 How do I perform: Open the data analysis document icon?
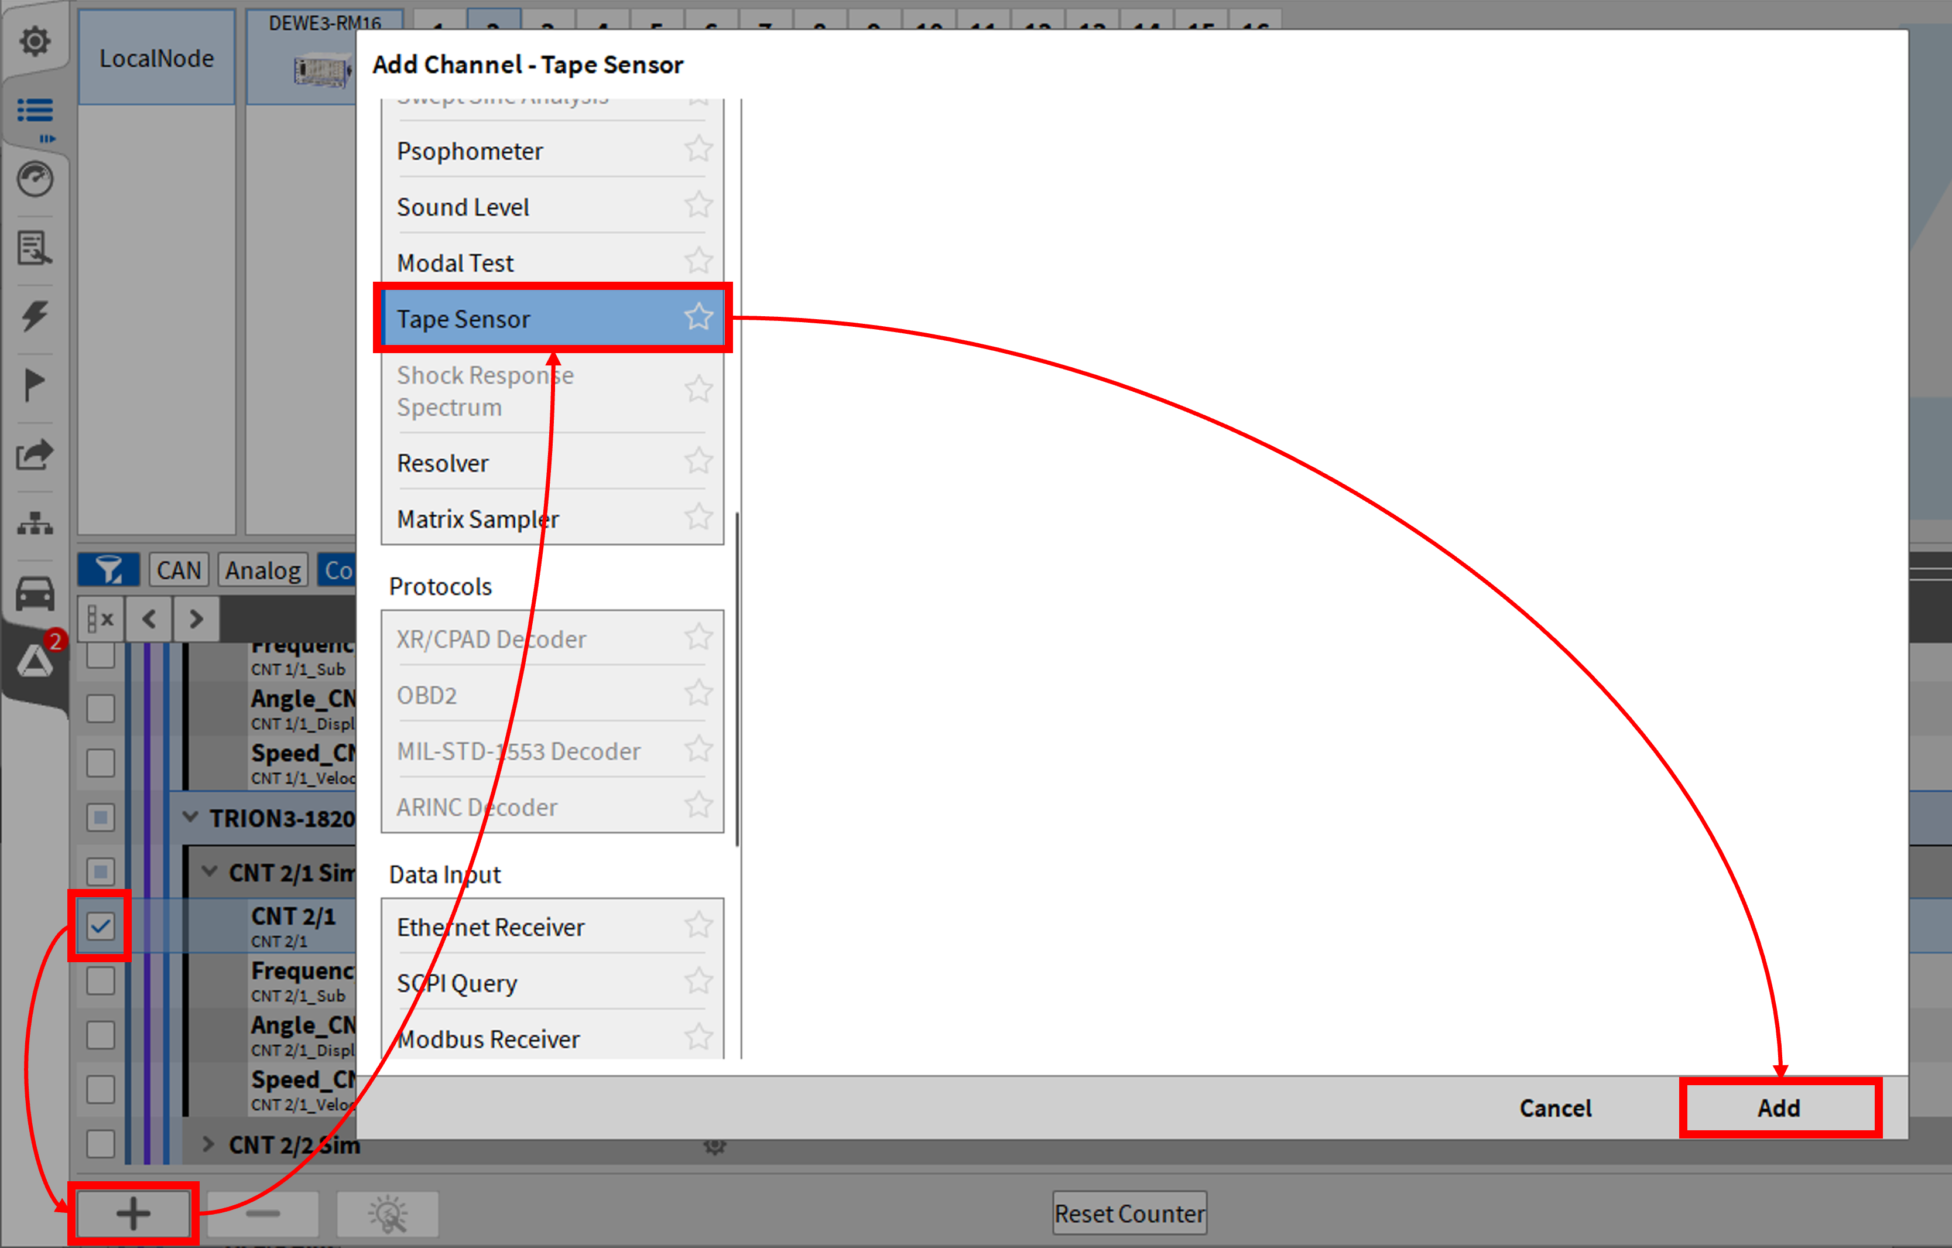click(x=35, y=248)
